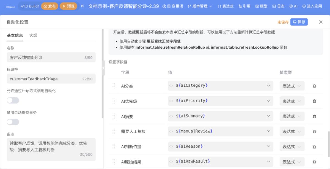The width and height of the screenshot is (330, 169).
Task: Click the code icon in ${aiSummary} field
Action: 171,116
